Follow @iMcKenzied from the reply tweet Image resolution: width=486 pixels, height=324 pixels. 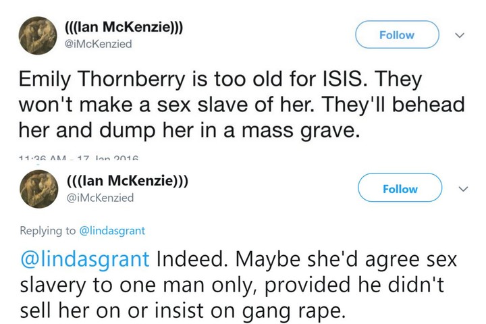[400, 188]
